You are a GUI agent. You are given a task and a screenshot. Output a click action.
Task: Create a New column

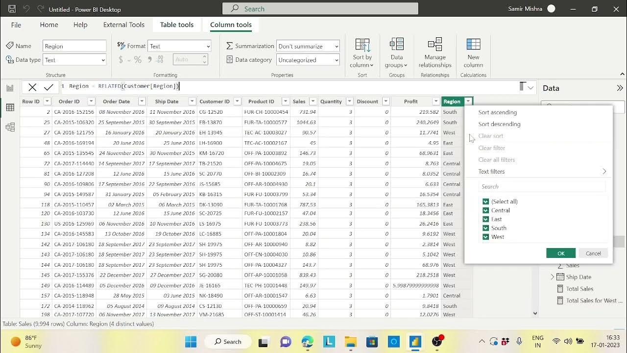[473, 53]
